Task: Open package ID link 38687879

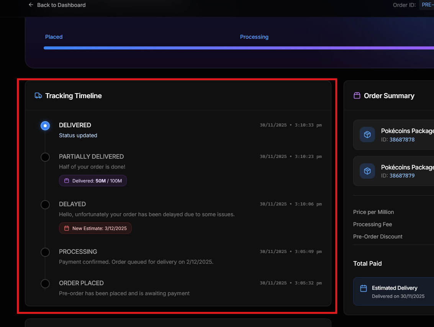Action: 402,176
